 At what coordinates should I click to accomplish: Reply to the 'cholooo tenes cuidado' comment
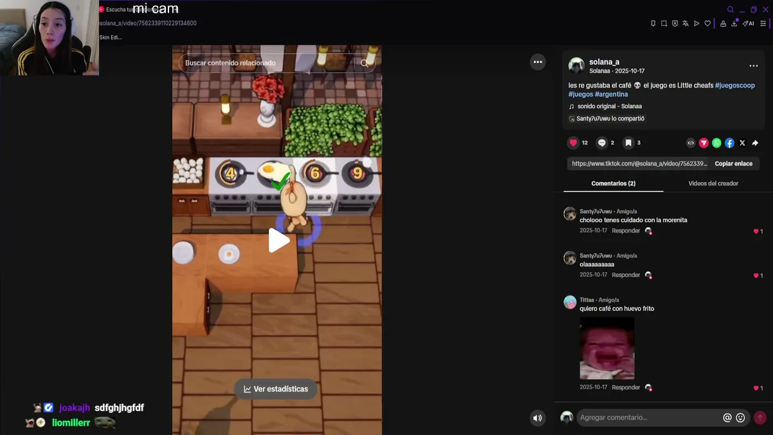pyautogui.click(x=626, y=231)
